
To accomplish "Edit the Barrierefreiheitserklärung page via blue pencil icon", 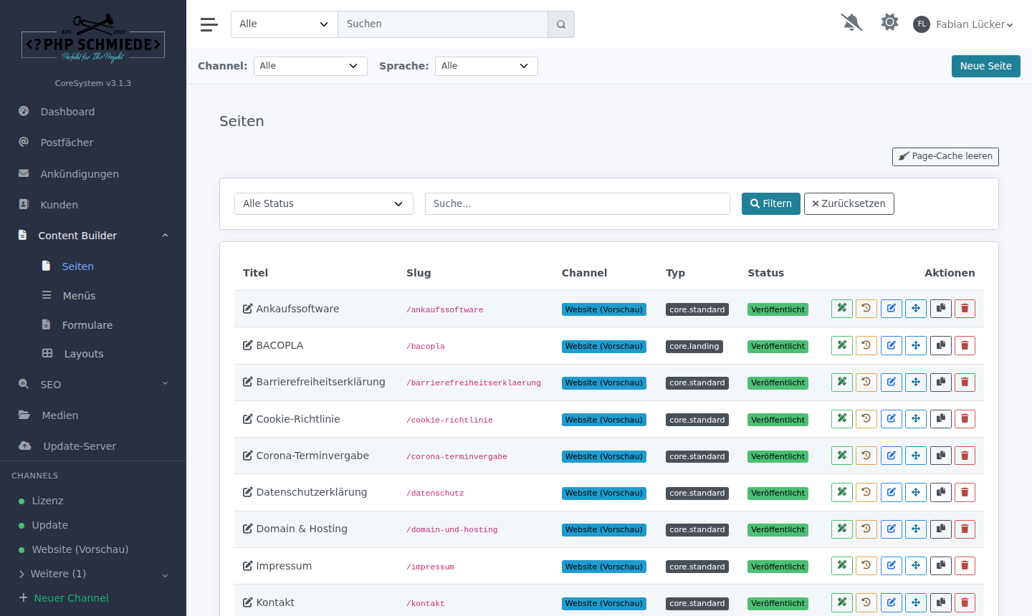I will (892, 382).
